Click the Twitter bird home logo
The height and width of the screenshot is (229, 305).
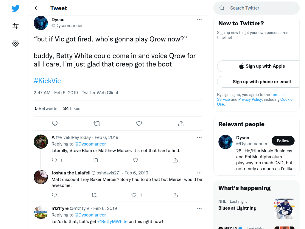15,8
